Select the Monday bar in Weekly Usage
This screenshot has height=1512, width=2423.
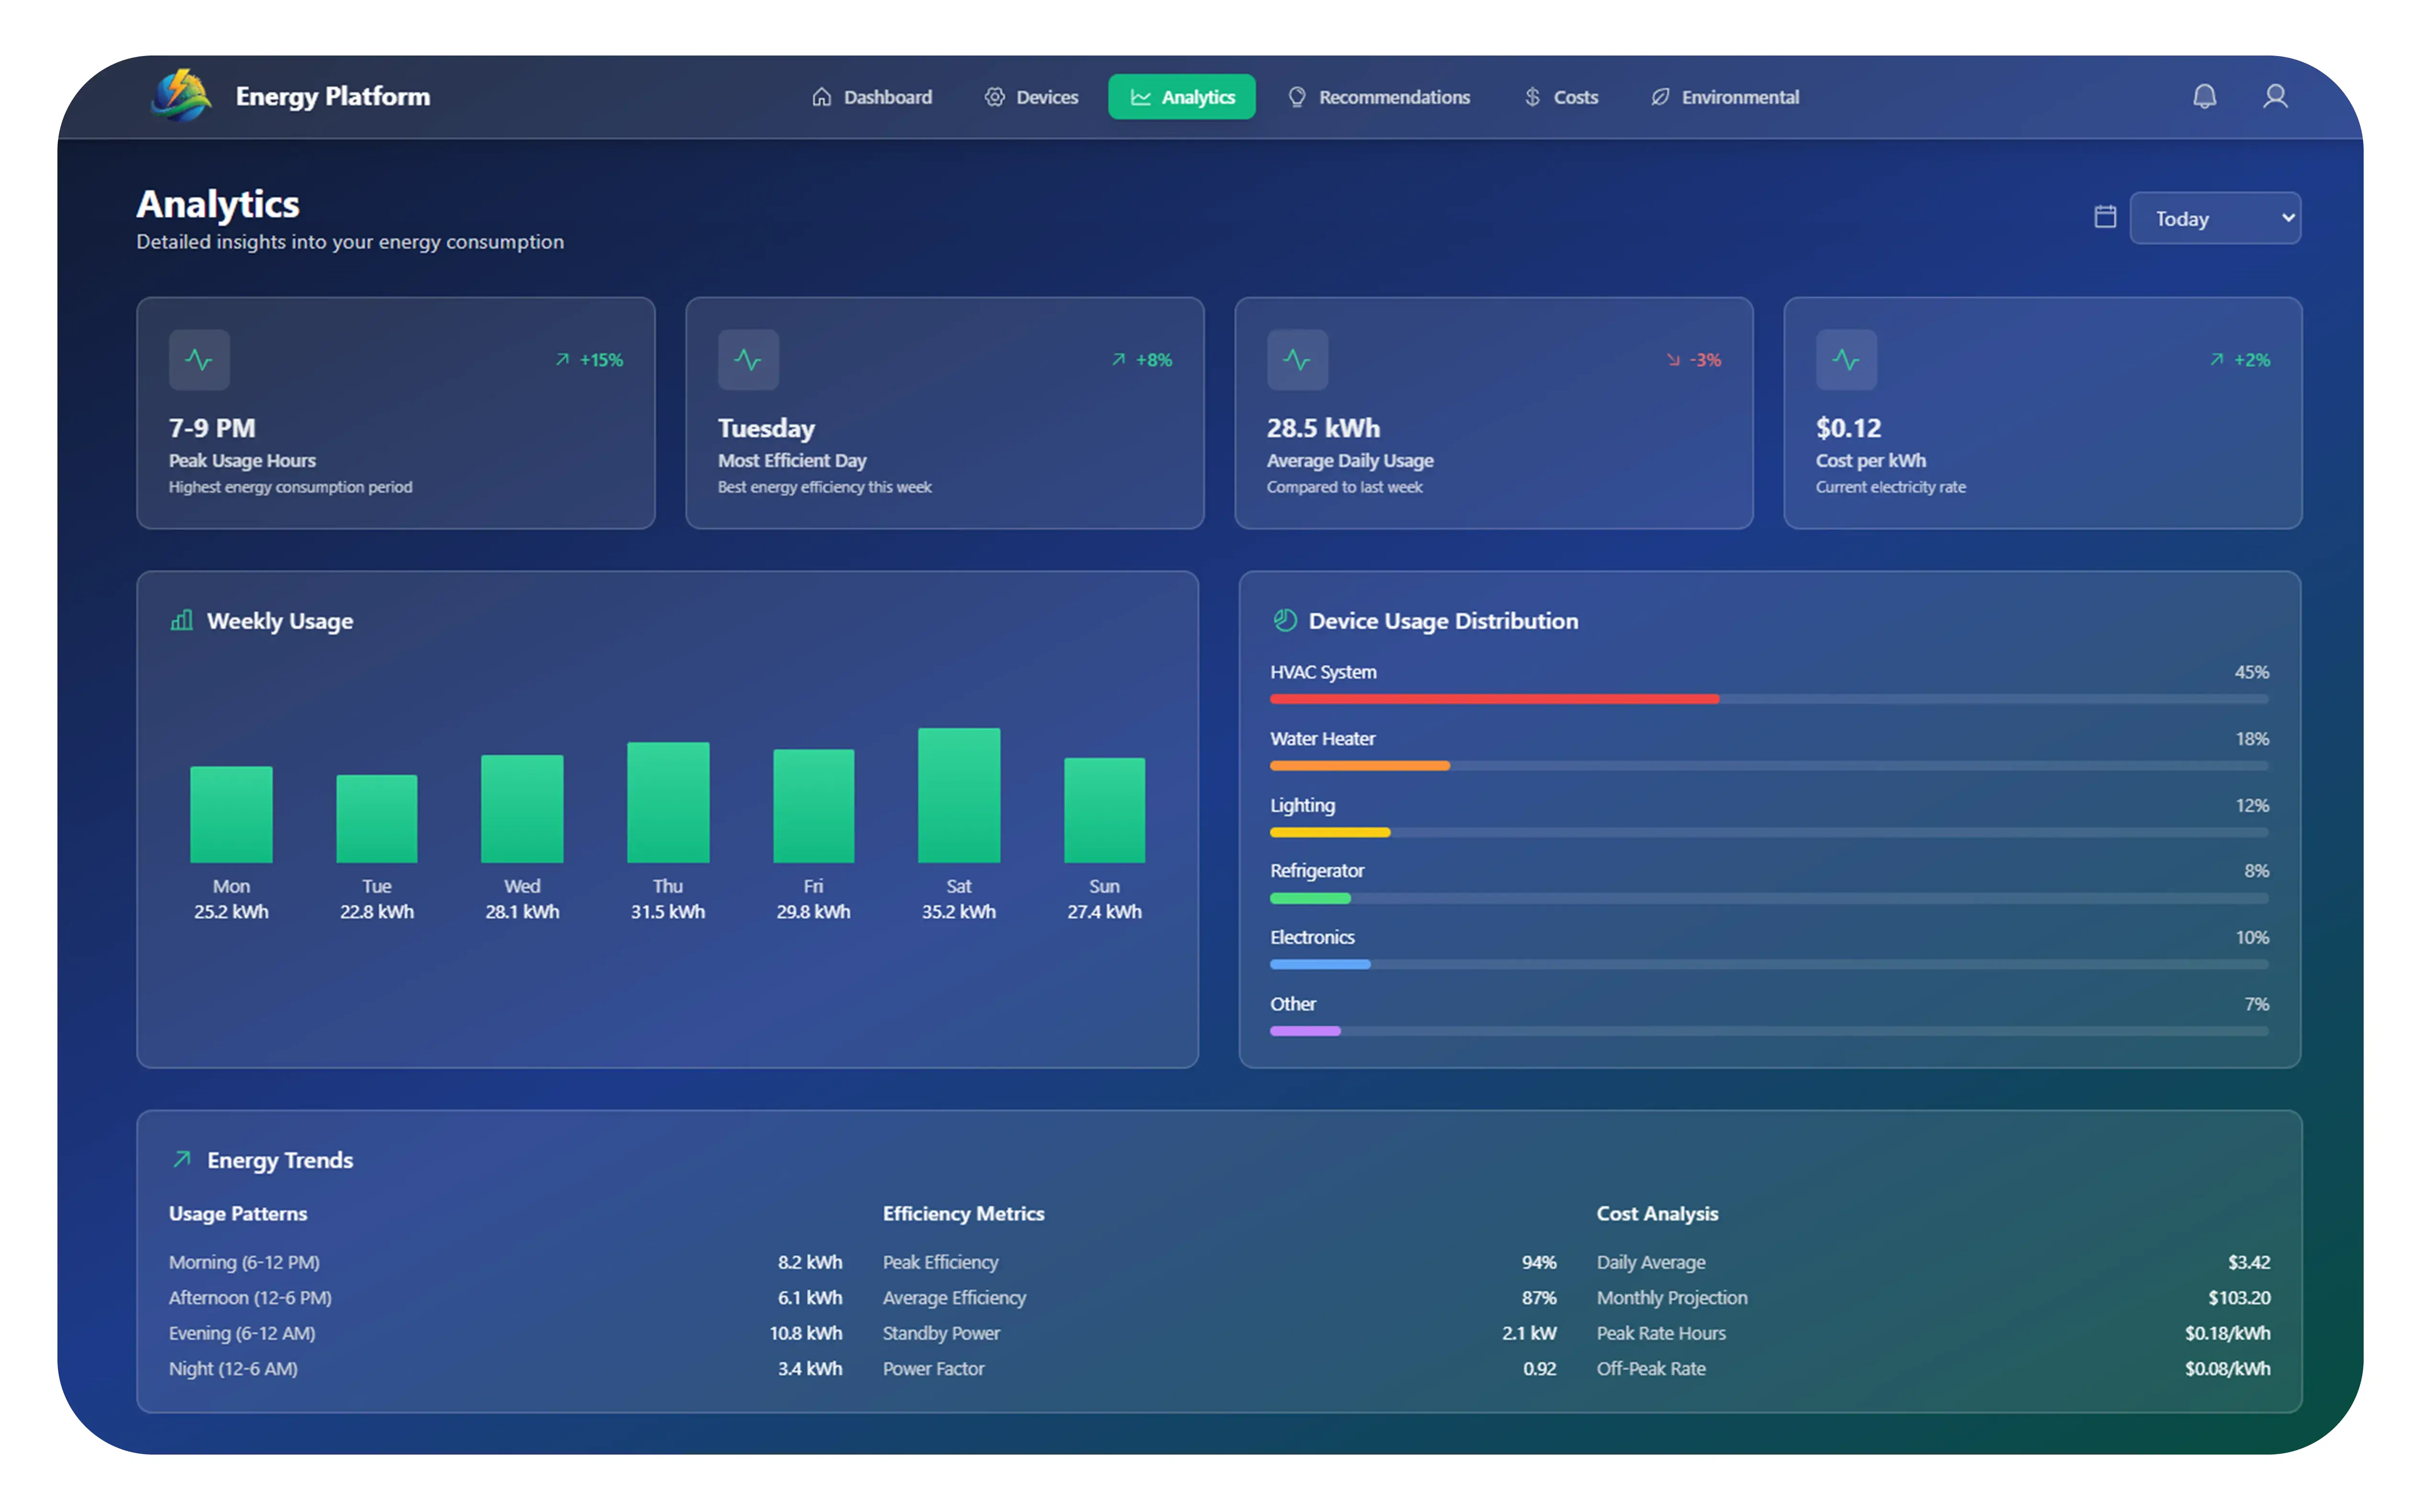(231, 814)
